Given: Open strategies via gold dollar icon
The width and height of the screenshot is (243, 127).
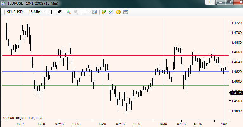Looking at the screenshot, I should pyautogui.click(x=118, y=12).
